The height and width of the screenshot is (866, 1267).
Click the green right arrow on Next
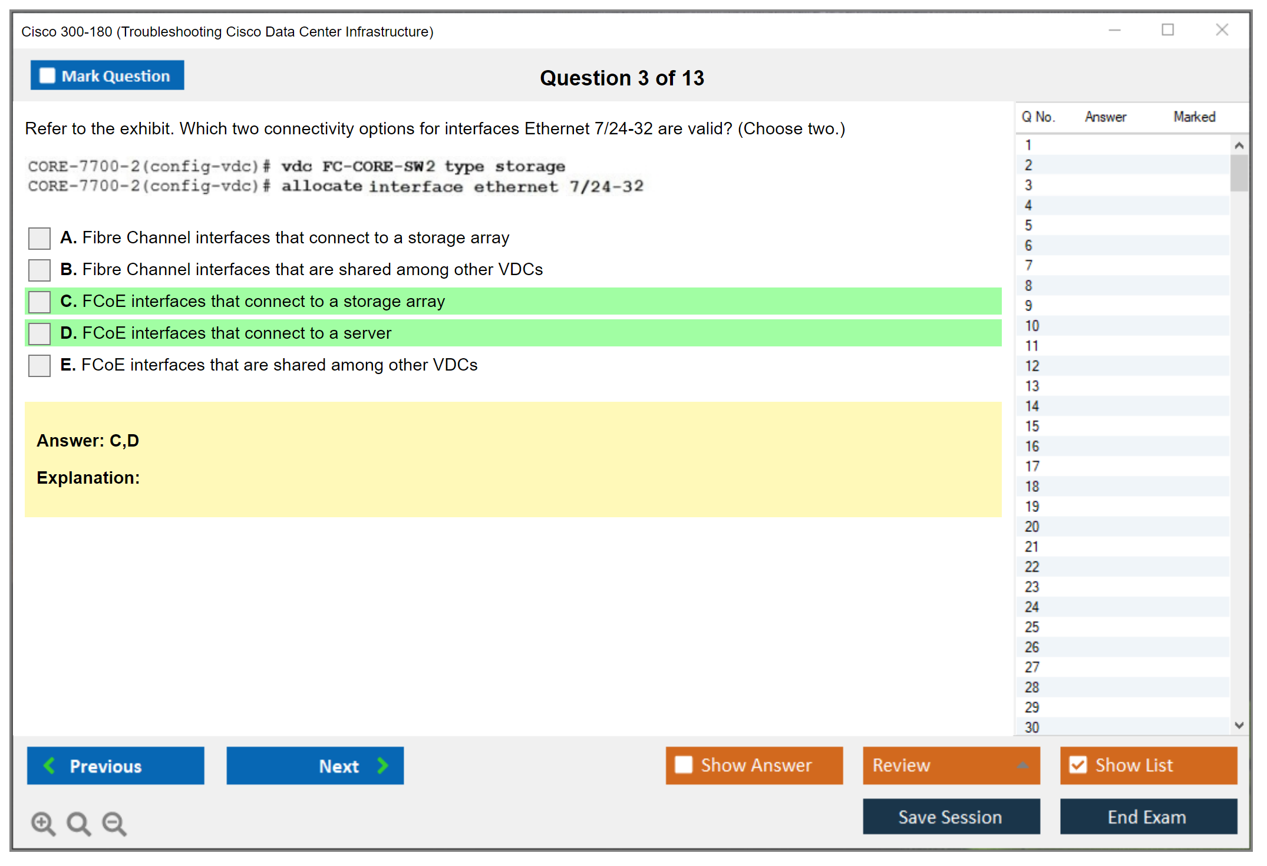[383, 765]
